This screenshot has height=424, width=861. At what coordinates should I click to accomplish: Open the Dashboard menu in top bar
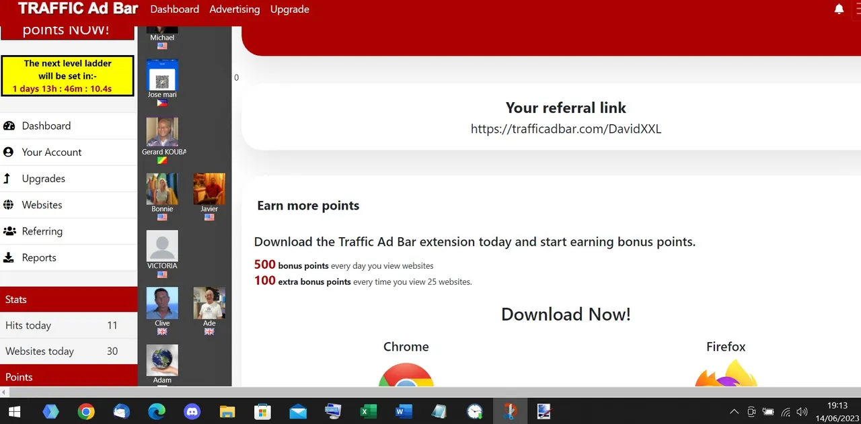tap(175, 9)
